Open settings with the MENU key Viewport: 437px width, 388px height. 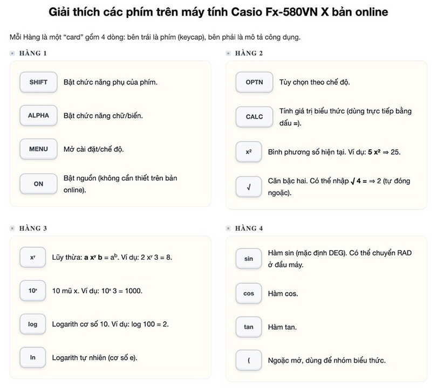tap(38, 149)
